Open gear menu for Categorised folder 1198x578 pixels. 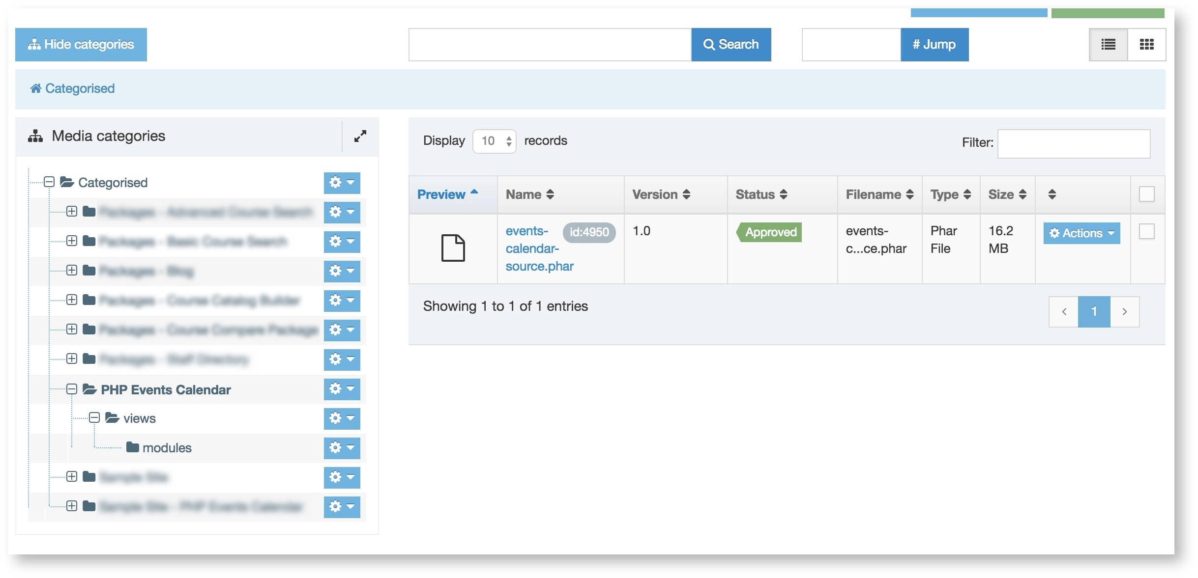click(x=342, y=183)
